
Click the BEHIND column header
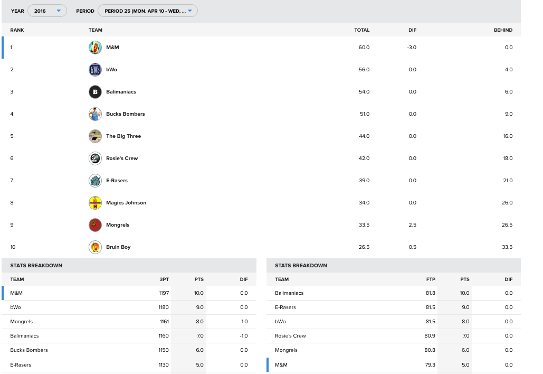pos(503,30)
